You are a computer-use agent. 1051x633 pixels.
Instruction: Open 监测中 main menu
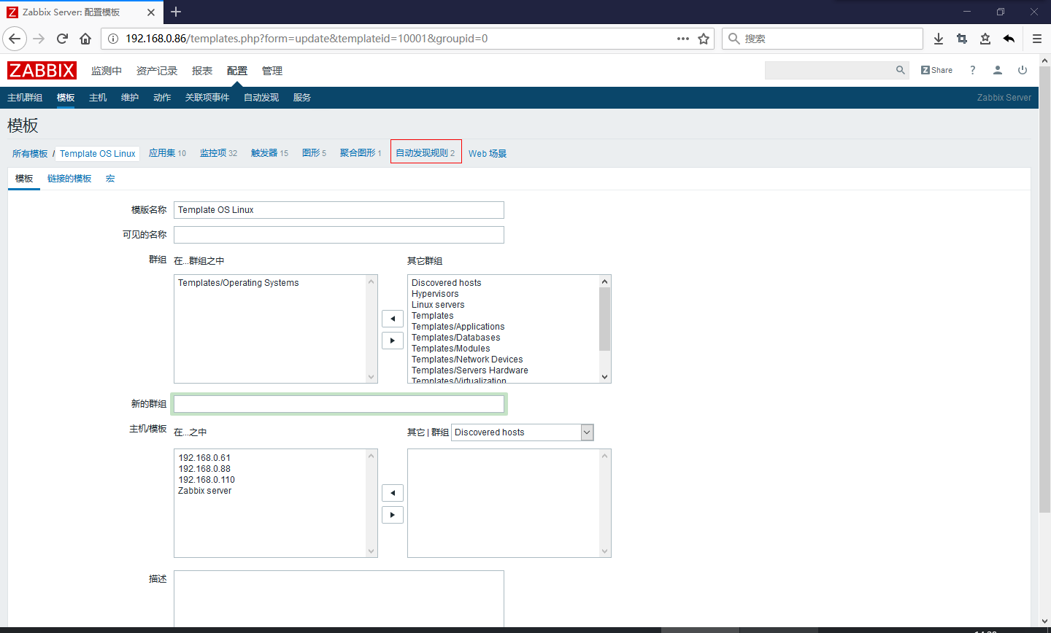point(107,71)
